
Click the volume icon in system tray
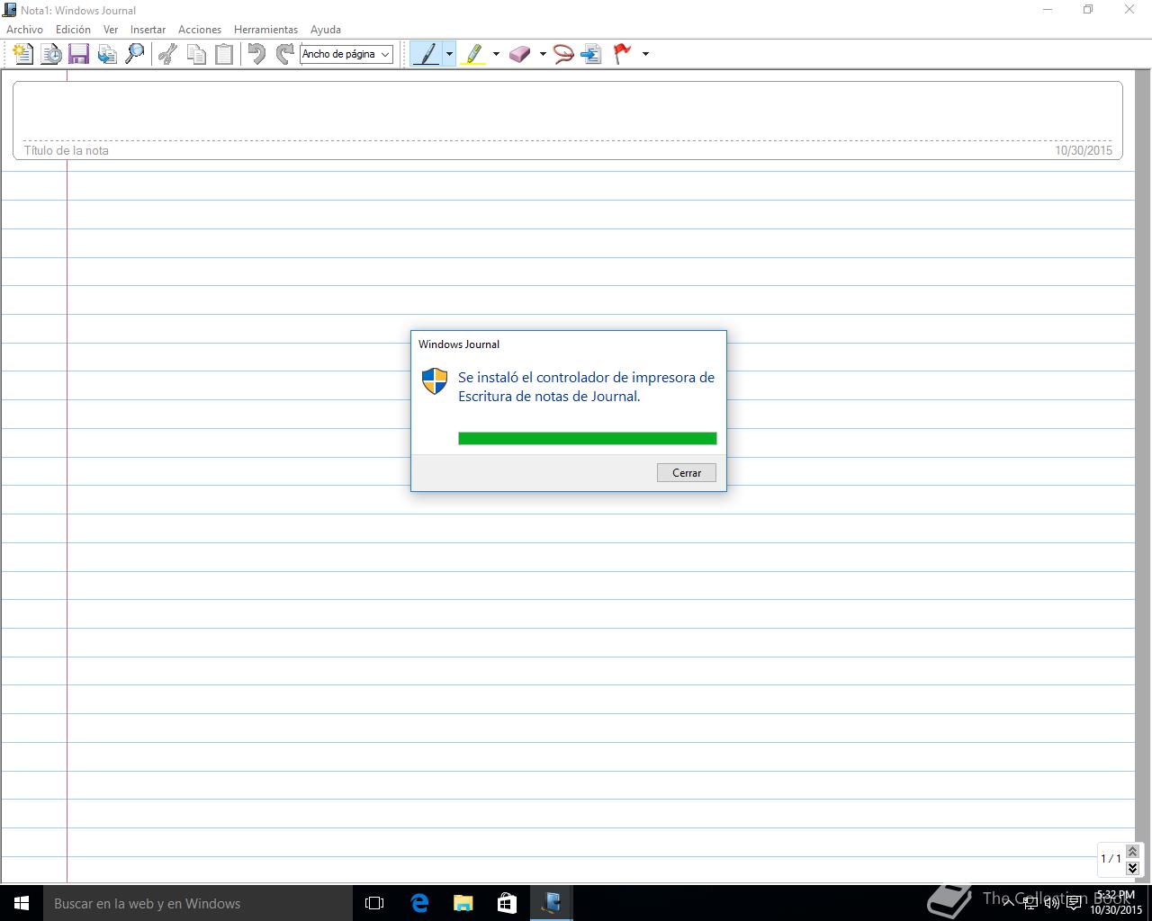point(1051,903)
